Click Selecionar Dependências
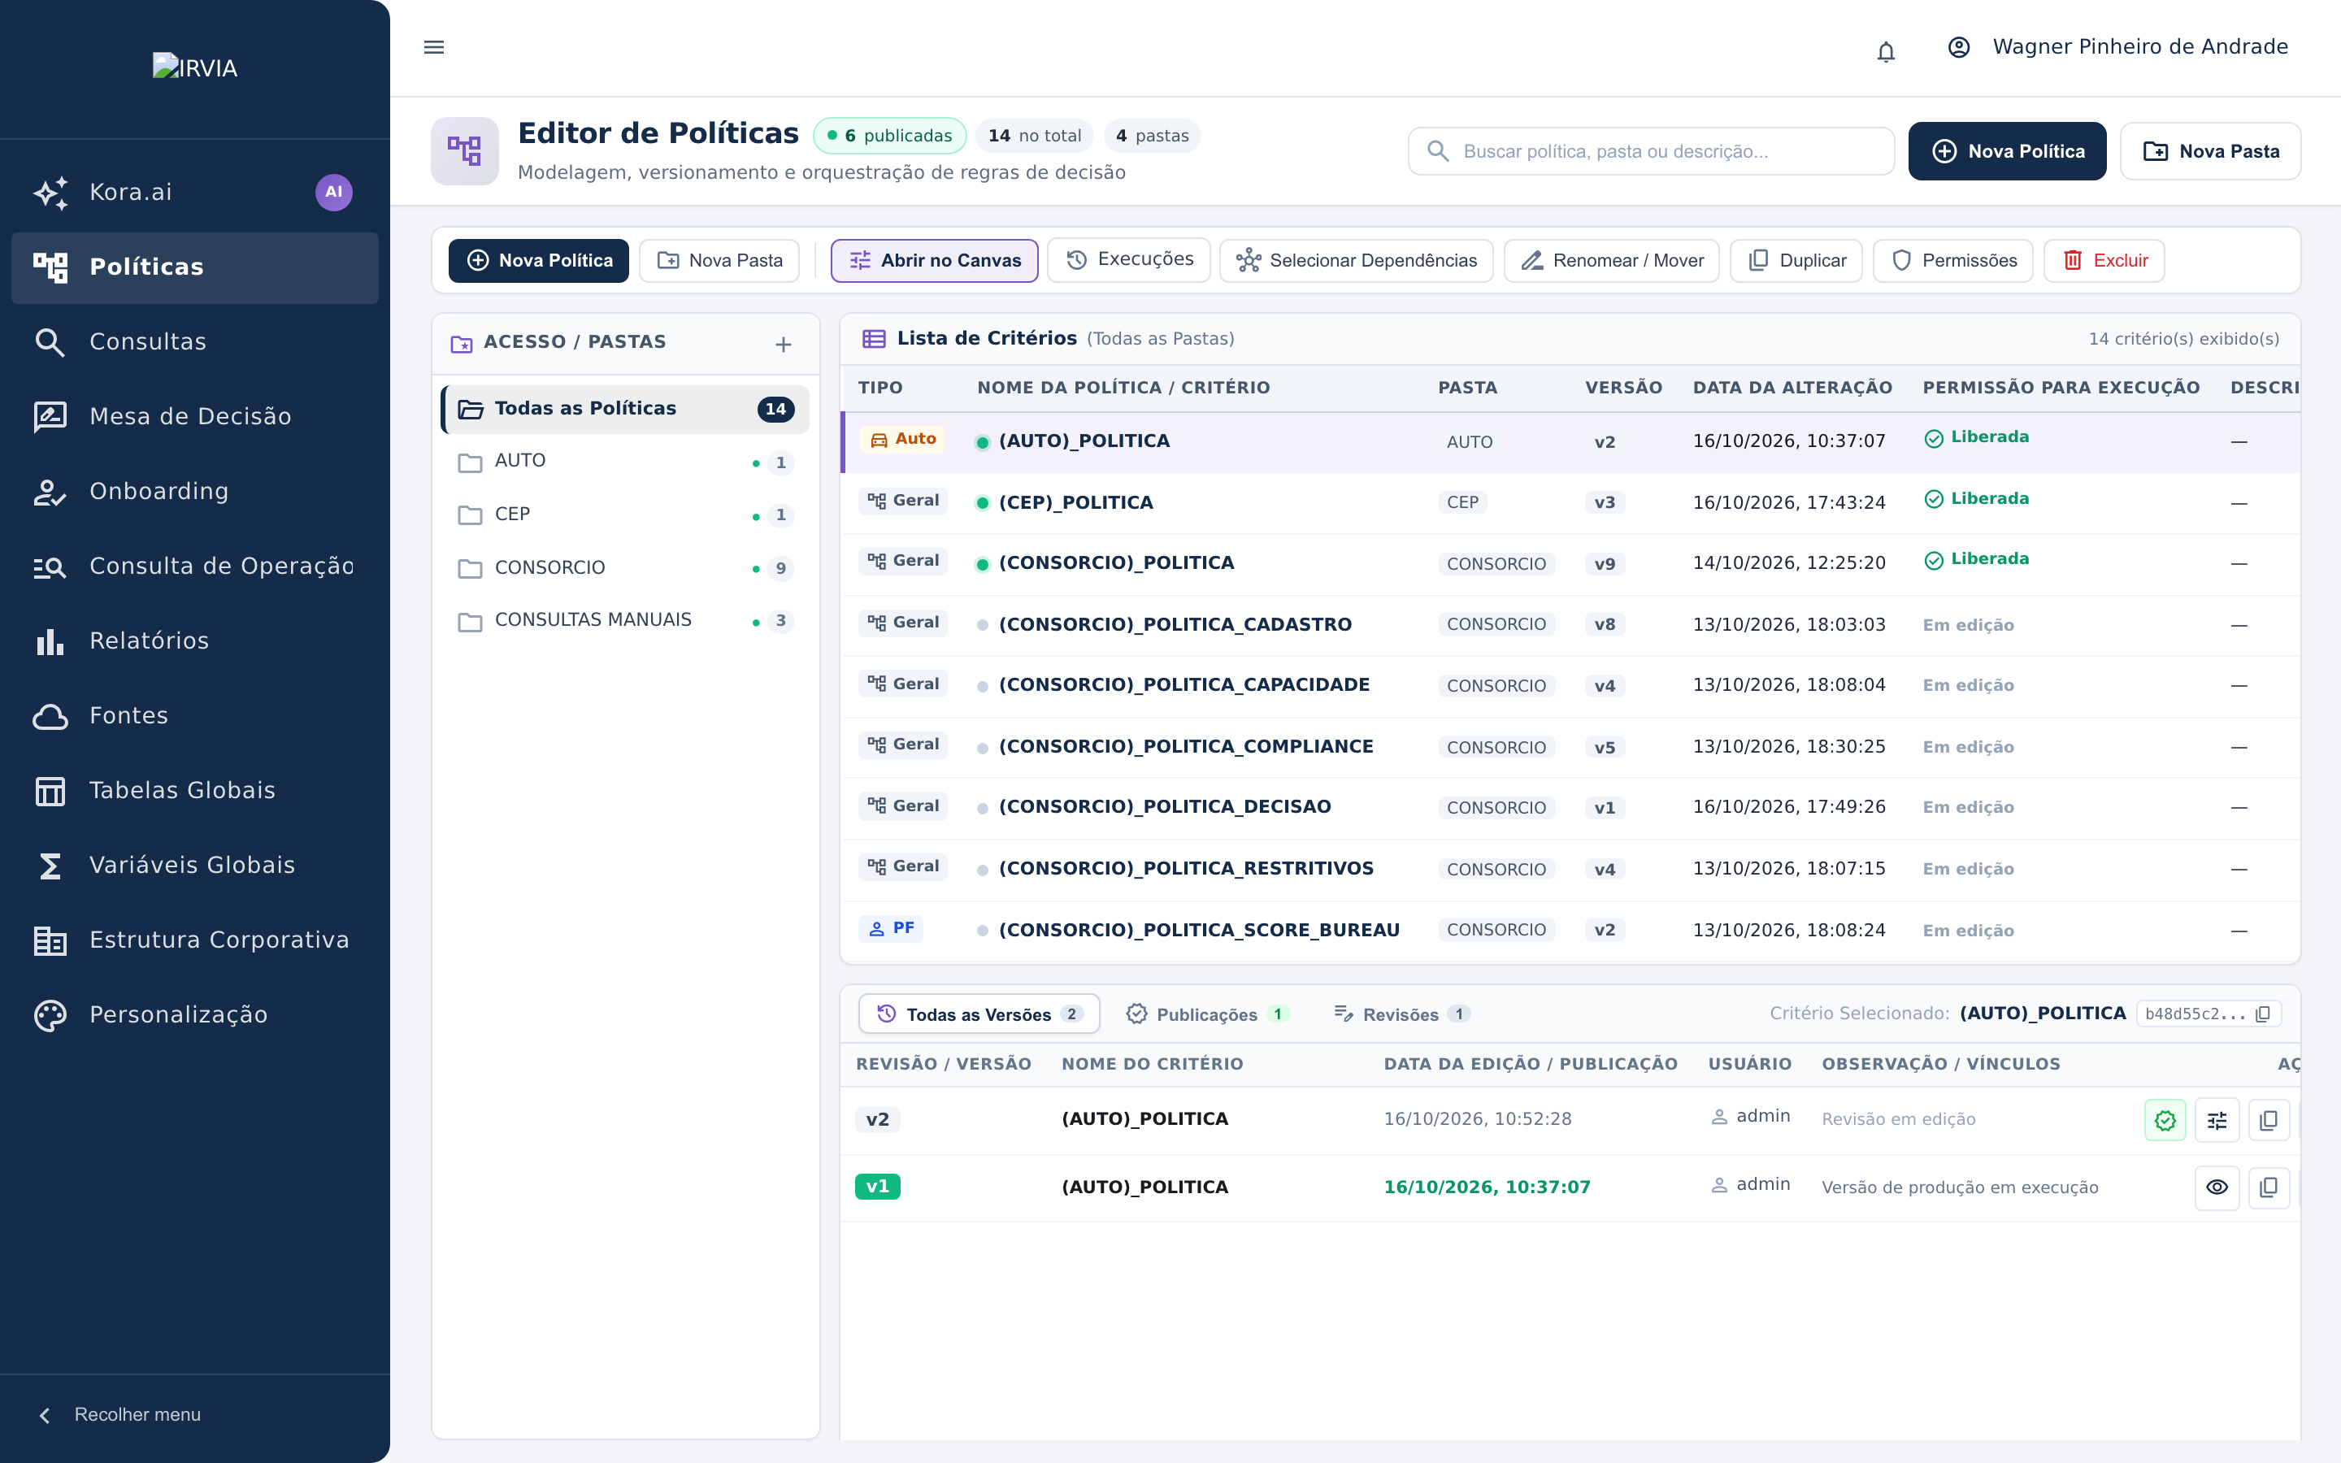2341x1463 pixels. point(1356,261)
